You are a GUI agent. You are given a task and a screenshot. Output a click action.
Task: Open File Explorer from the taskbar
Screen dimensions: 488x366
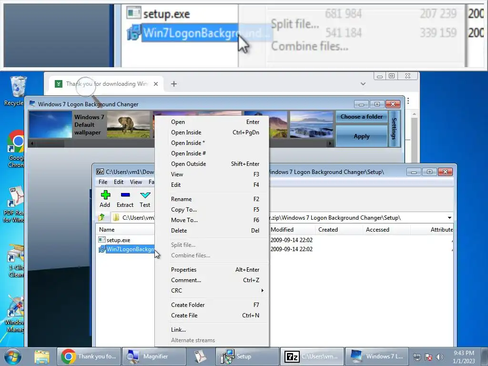(x=42, y=356)
